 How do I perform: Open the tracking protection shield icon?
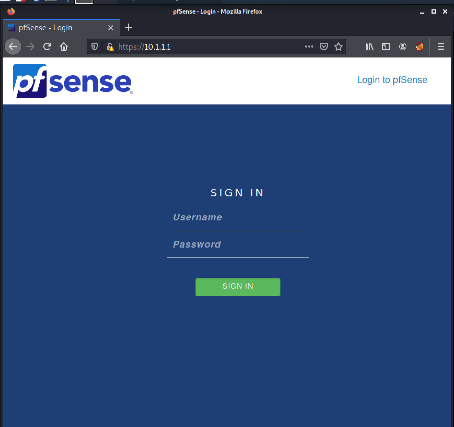point(95,47)
